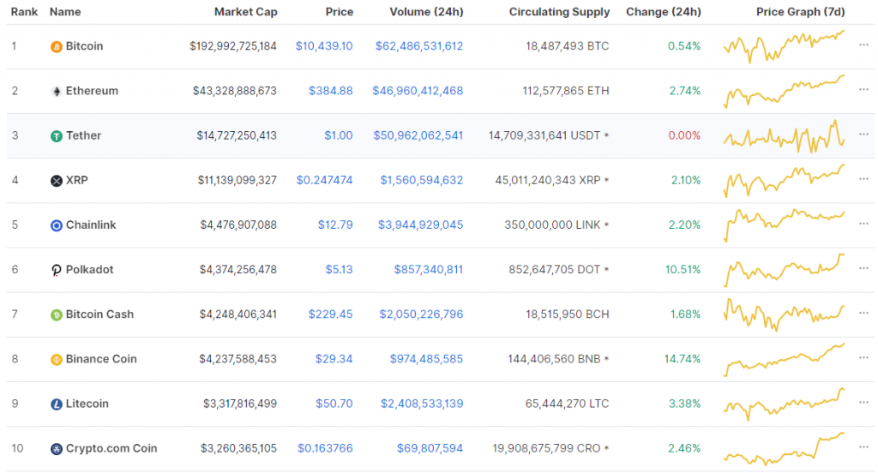
Task: Click Litecoin market cap $3,317,816,499
Action: (x=240, y=404)
